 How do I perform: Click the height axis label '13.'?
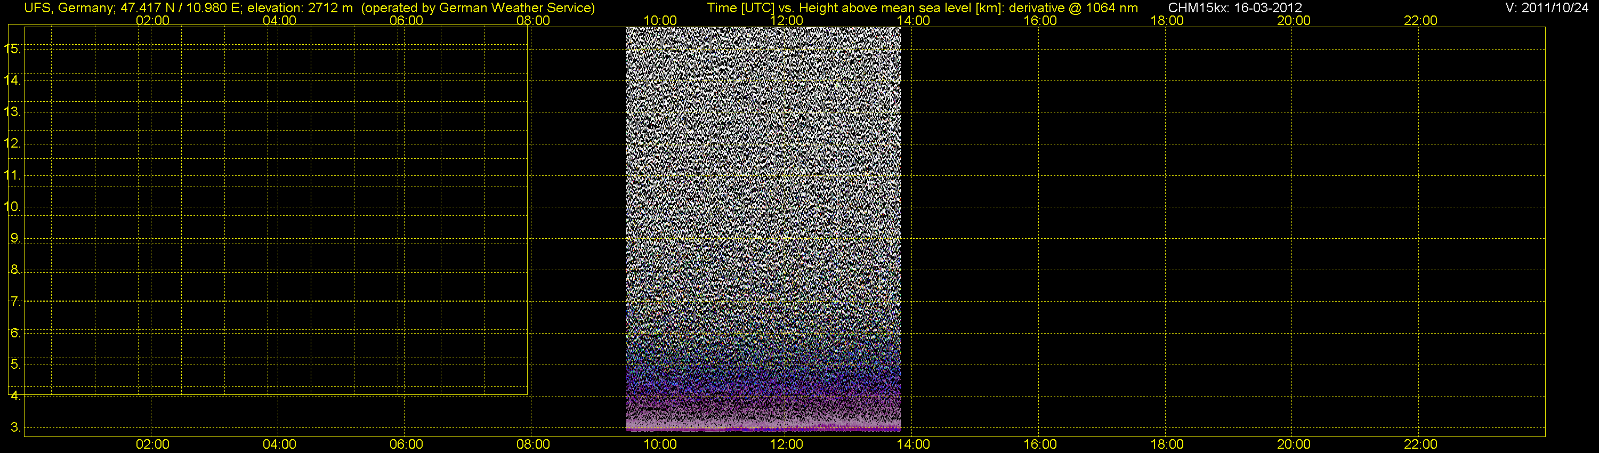coord(12,112)
